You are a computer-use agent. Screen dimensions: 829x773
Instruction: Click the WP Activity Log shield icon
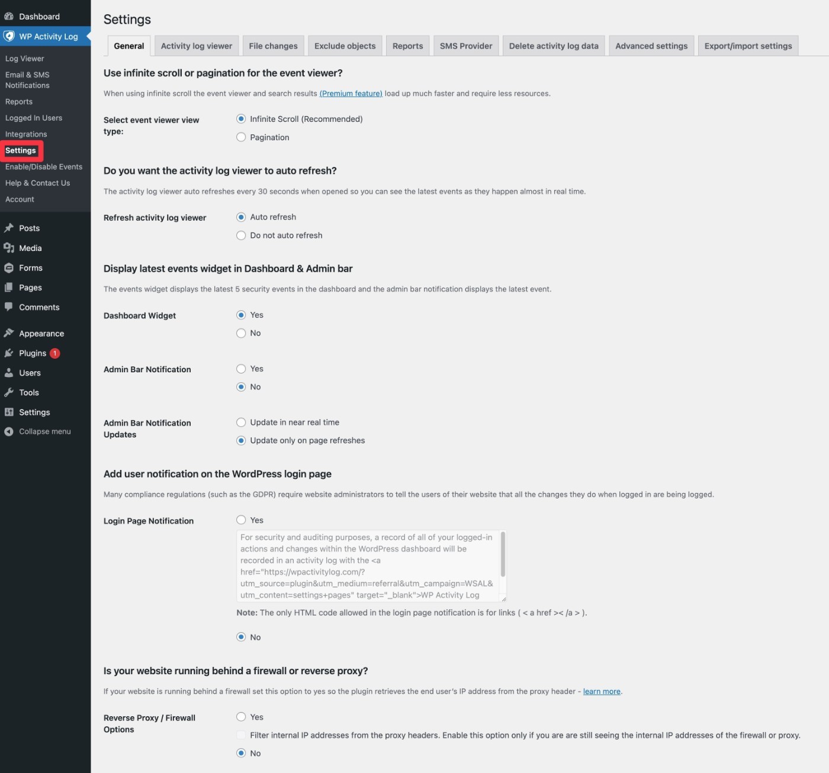click(9, 36)
